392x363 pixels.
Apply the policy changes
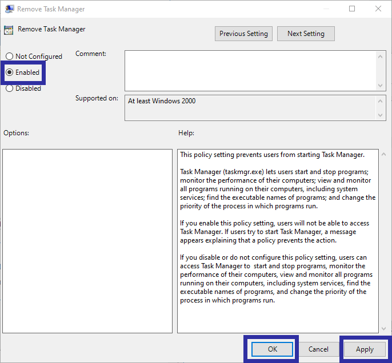[x=365, y=349]
